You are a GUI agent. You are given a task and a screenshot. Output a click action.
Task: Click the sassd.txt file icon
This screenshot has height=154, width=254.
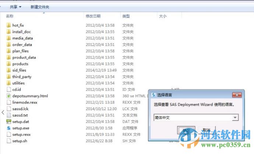tap(9, 115)
